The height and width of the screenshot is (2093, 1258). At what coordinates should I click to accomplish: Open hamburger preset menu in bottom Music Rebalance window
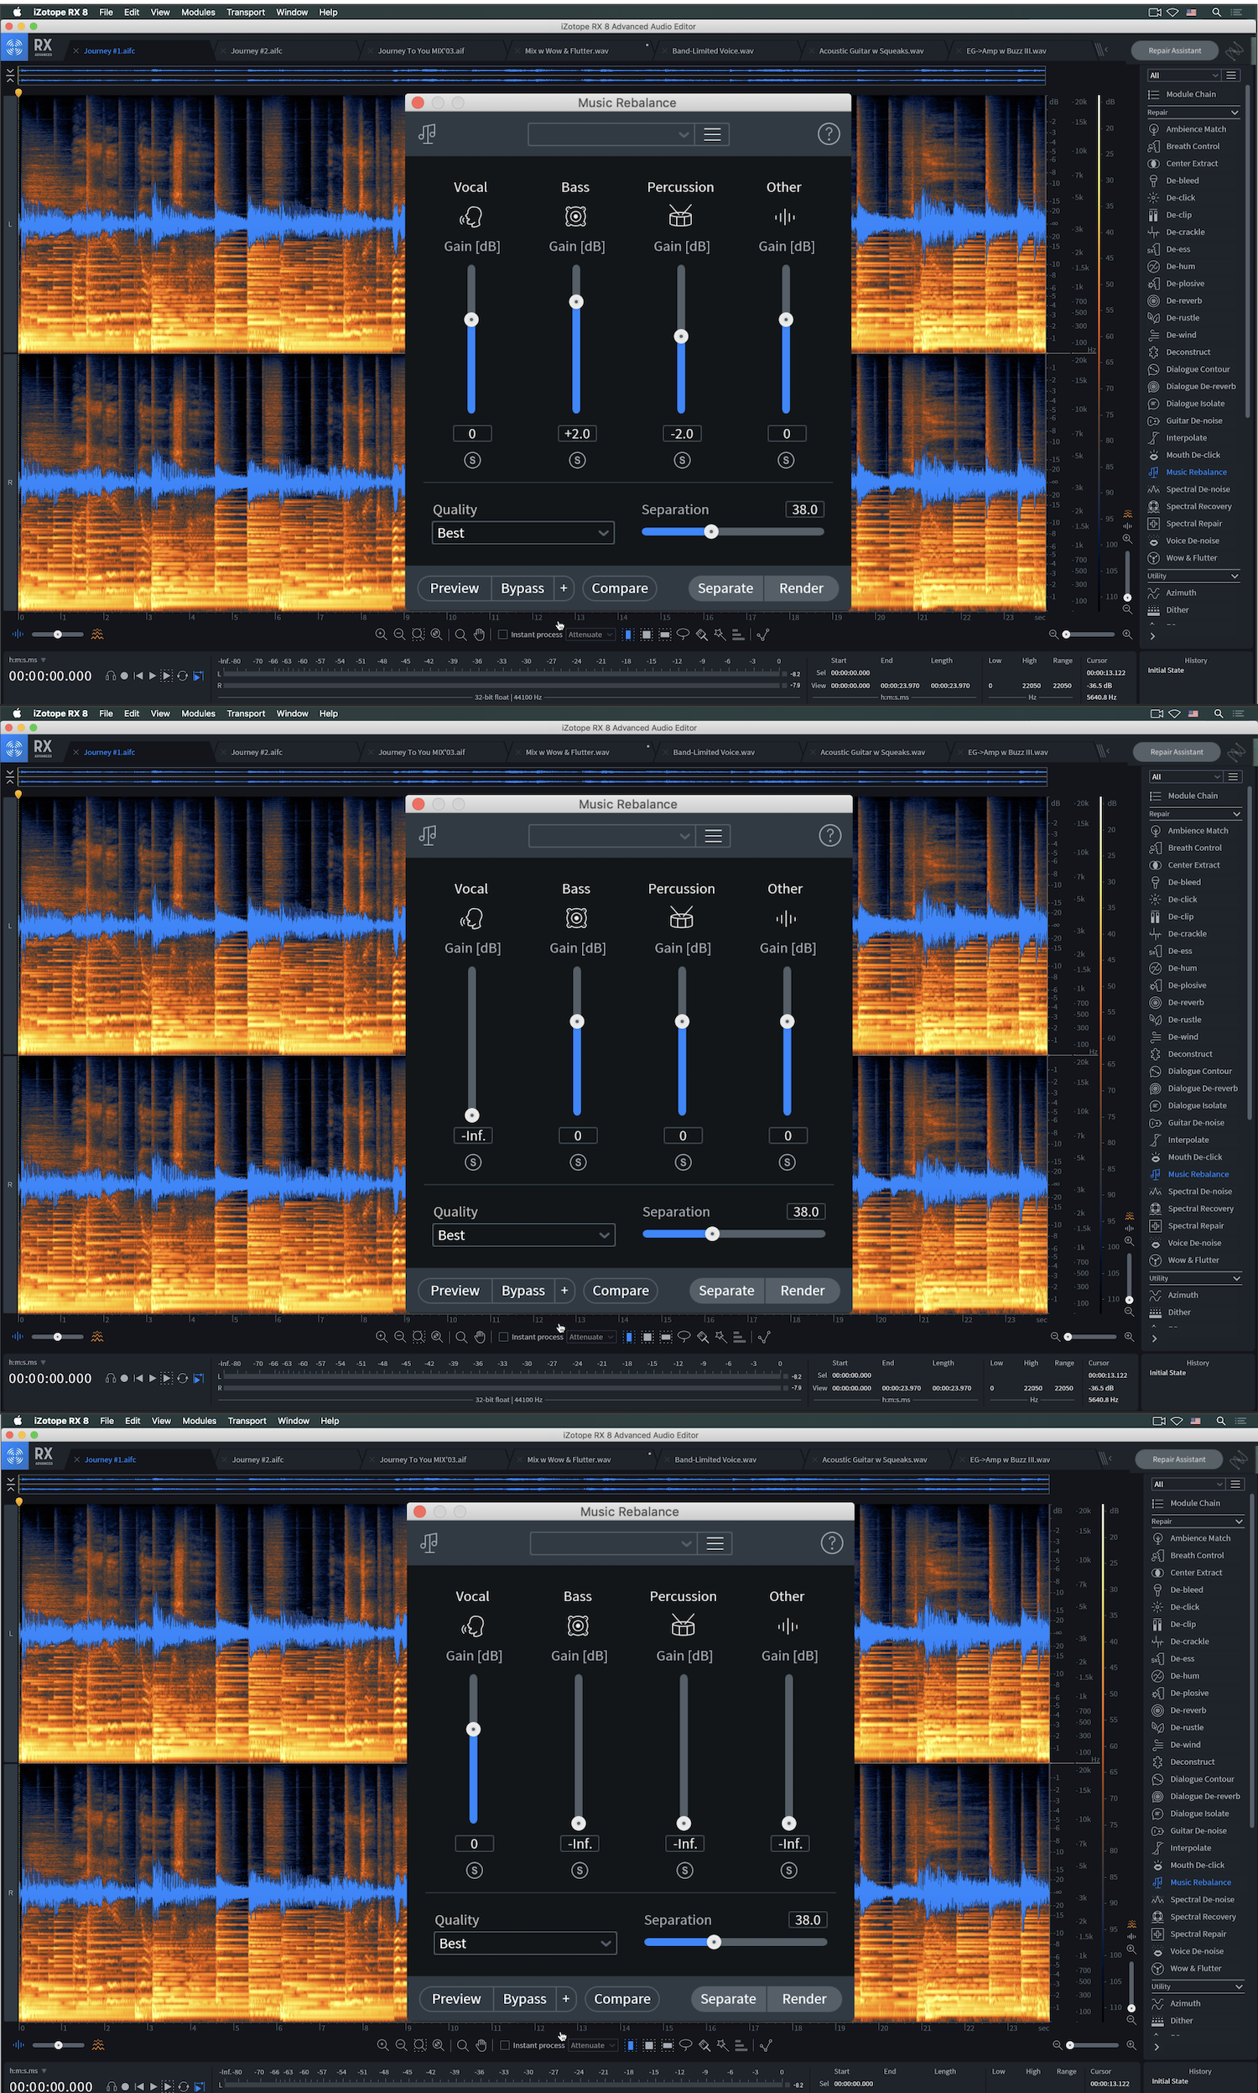click(x=715, y=1543)
